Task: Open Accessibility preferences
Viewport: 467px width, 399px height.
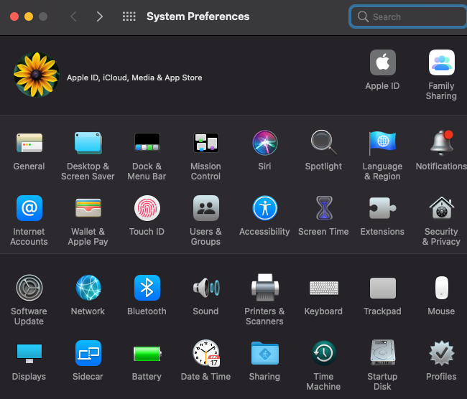Action: pos(265,208)
